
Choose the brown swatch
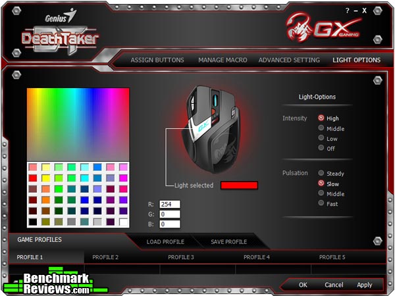(x=46, y=211)
